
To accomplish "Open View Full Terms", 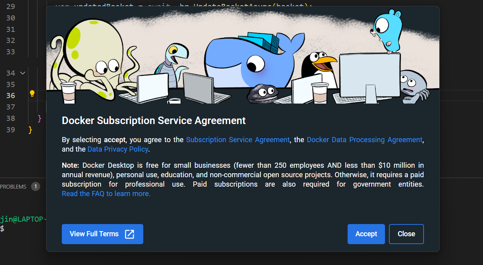I will [x=102, y=234].
